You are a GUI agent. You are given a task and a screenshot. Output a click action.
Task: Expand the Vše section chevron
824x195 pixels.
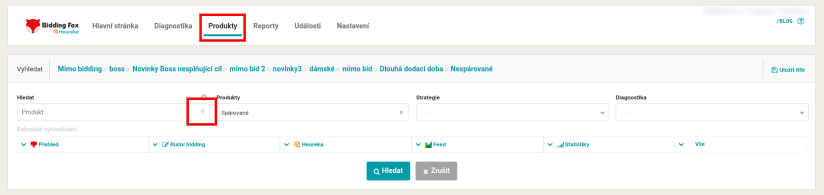pyautogui.click(x=681, y=145)
